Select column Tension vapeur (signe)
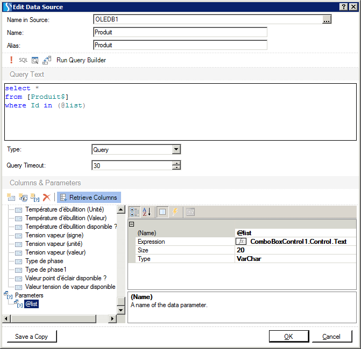This screenshot has height=349, width=361. (x=54, y=235)
